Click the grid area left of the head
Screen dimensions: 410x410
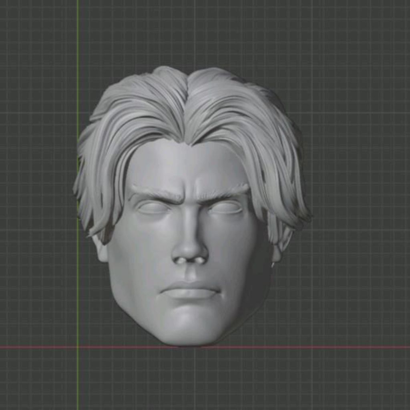pyautogui.click(x=40, y=200)
